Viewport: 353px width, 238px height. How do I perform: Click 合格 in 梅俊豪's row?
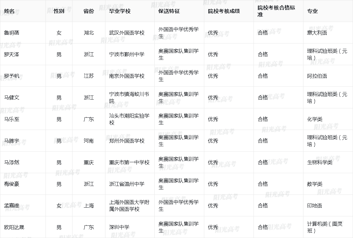tap(263, 184)
